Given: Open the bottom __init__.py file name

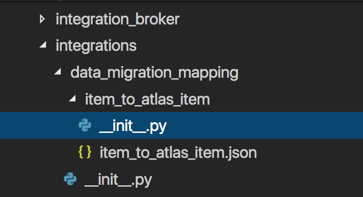Looking at the screenshot, I should click(x=118, y=180).
